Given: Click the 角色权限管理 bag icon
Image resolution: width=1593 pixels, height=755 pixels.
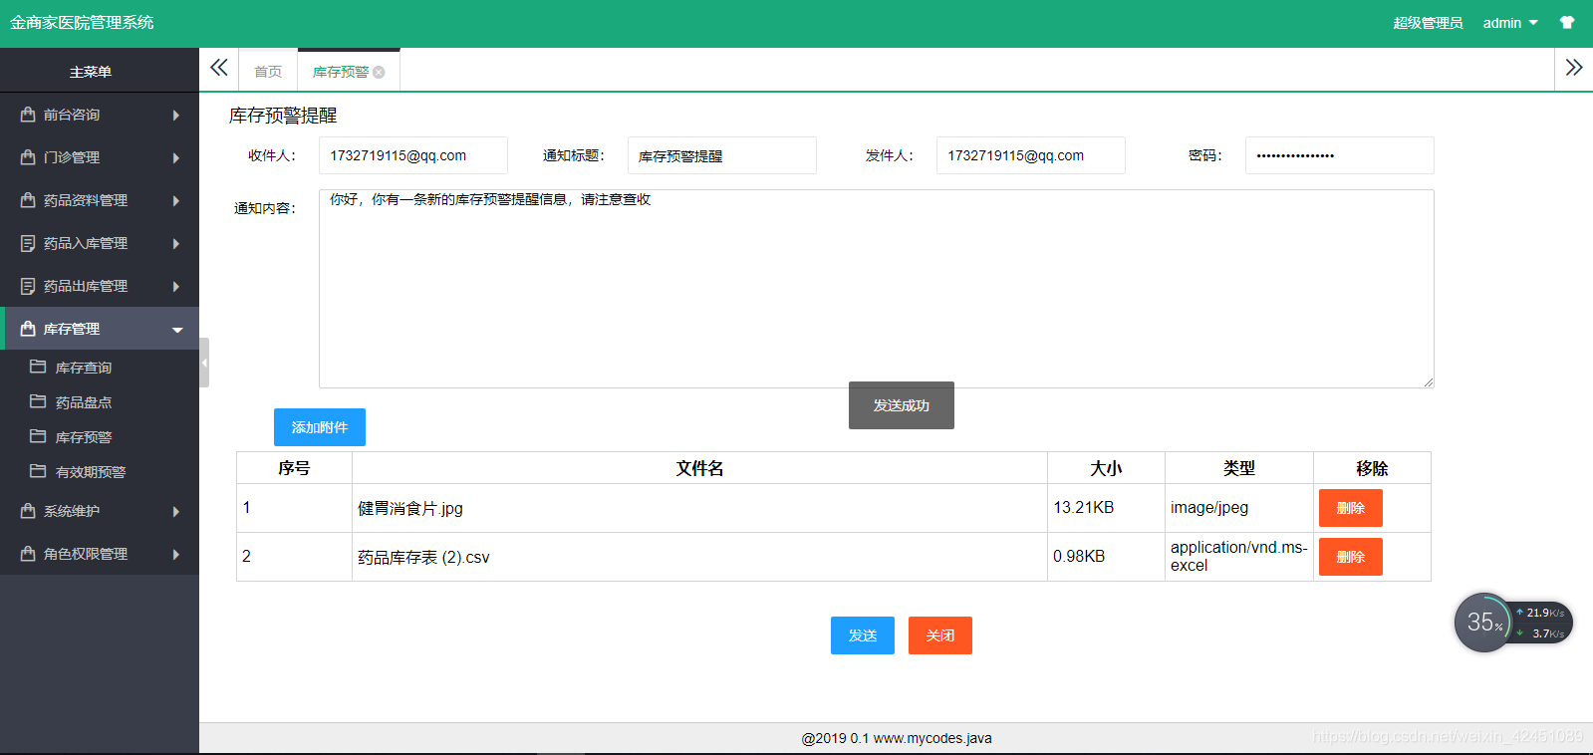Looking at the screenshot, I should click(28, 554).
